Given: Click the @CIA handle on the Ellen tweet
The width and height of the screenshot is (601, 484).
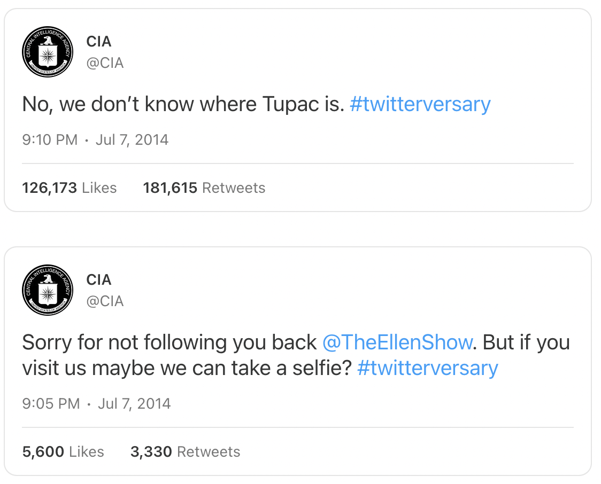Looking at the screenshot, I should click(x=105, y=301).
